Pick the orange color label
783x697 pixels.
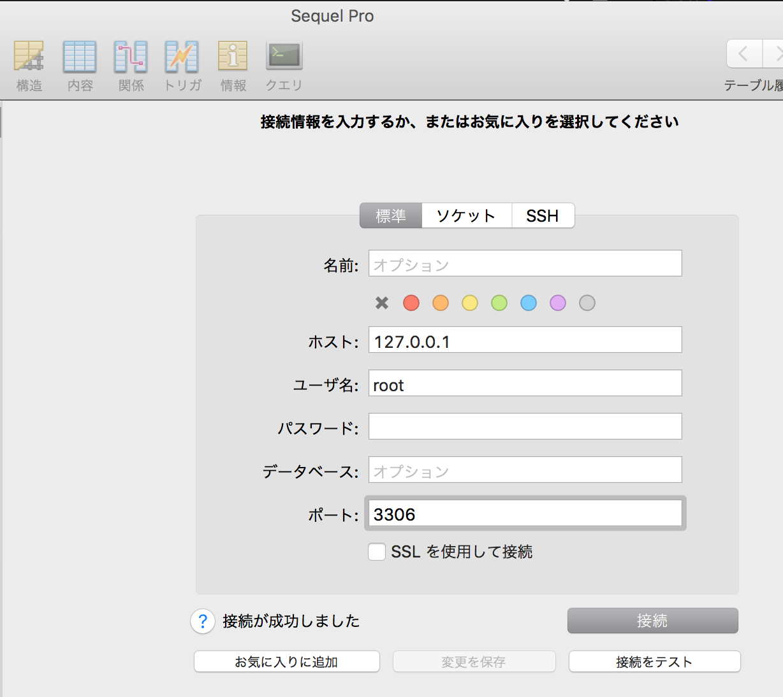pyautogui.click(x=441, y=303)
